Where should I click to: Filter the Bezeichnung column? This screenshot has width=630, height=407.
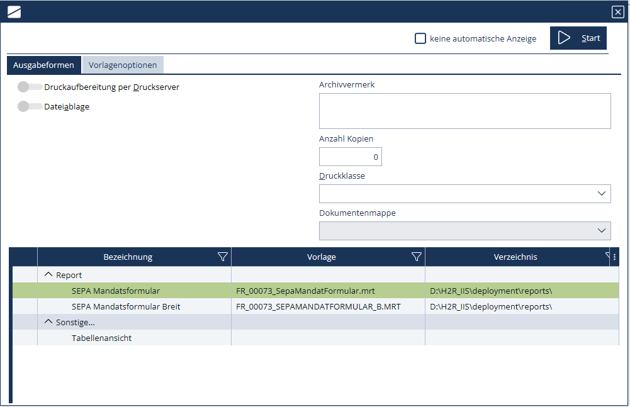point(223,257)
